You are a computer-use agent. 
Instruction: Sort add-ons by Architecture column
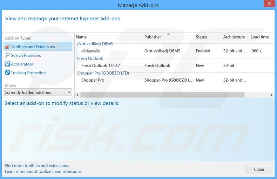click(234, 37)
